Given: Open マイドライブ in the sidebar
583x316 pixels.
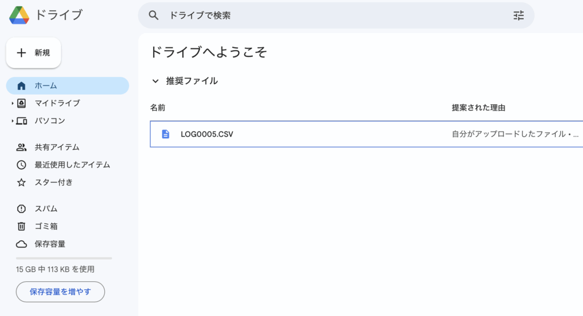Looking at the screenshot, I should point(57,104).
